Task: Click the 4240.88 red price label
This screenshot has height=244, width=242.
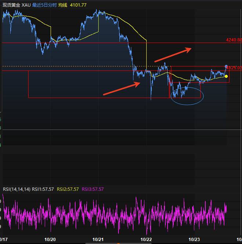Action: pos(234,40)
